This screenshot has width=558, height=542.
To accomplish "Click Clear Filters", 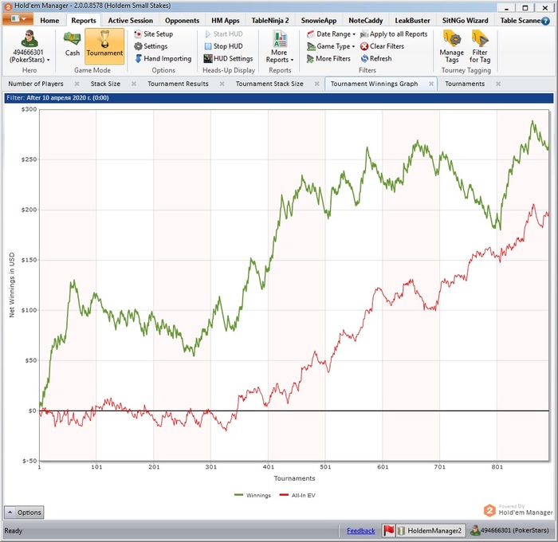I will pyautogui.click(x=382, y=46).
